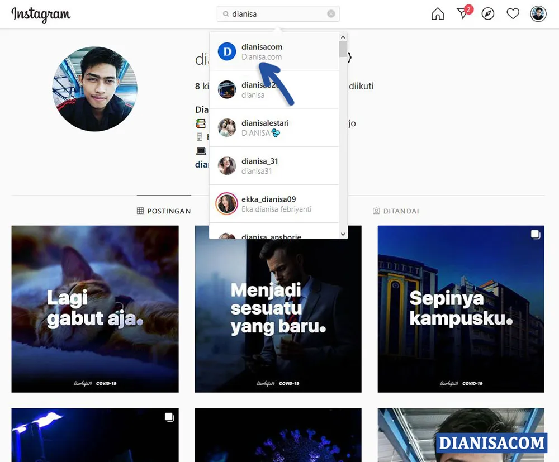Select the dianisacom search result
The image size is (559, 462).
(262, 51)
